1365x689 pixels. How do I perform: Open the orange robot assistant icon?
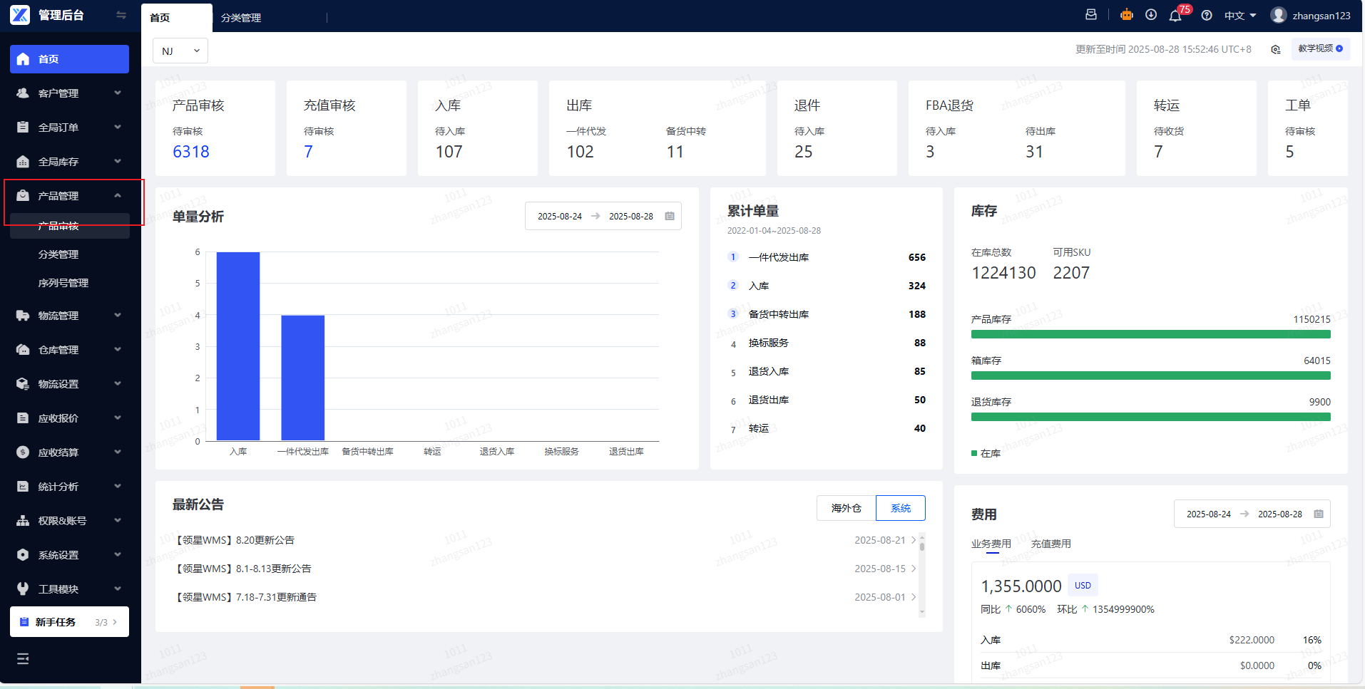[1127, 15]
